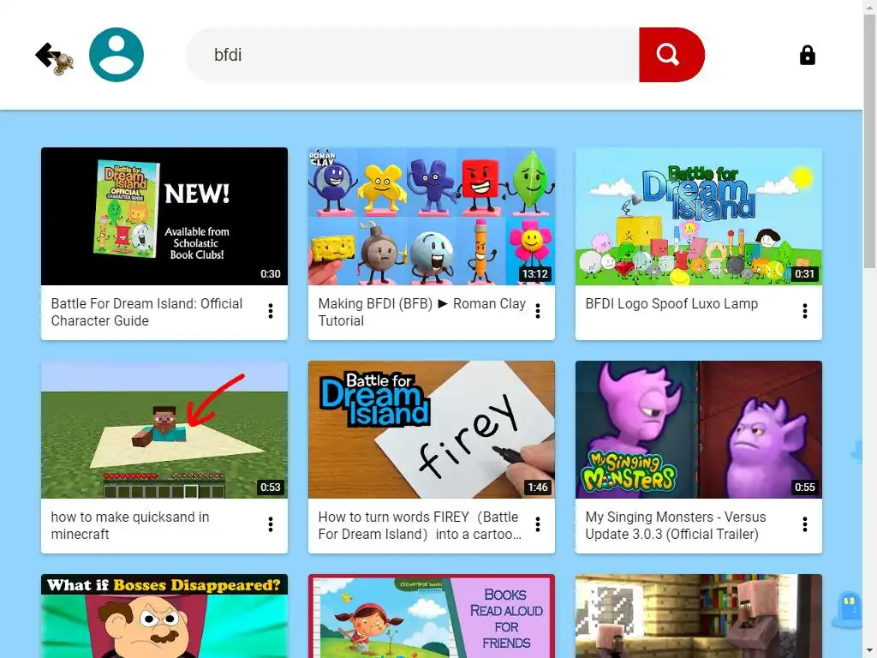Screen dimensions: 877x658
Task: Open options for quicksand in minecraft video
Action: pyautogui.click(x=271, y=524)
